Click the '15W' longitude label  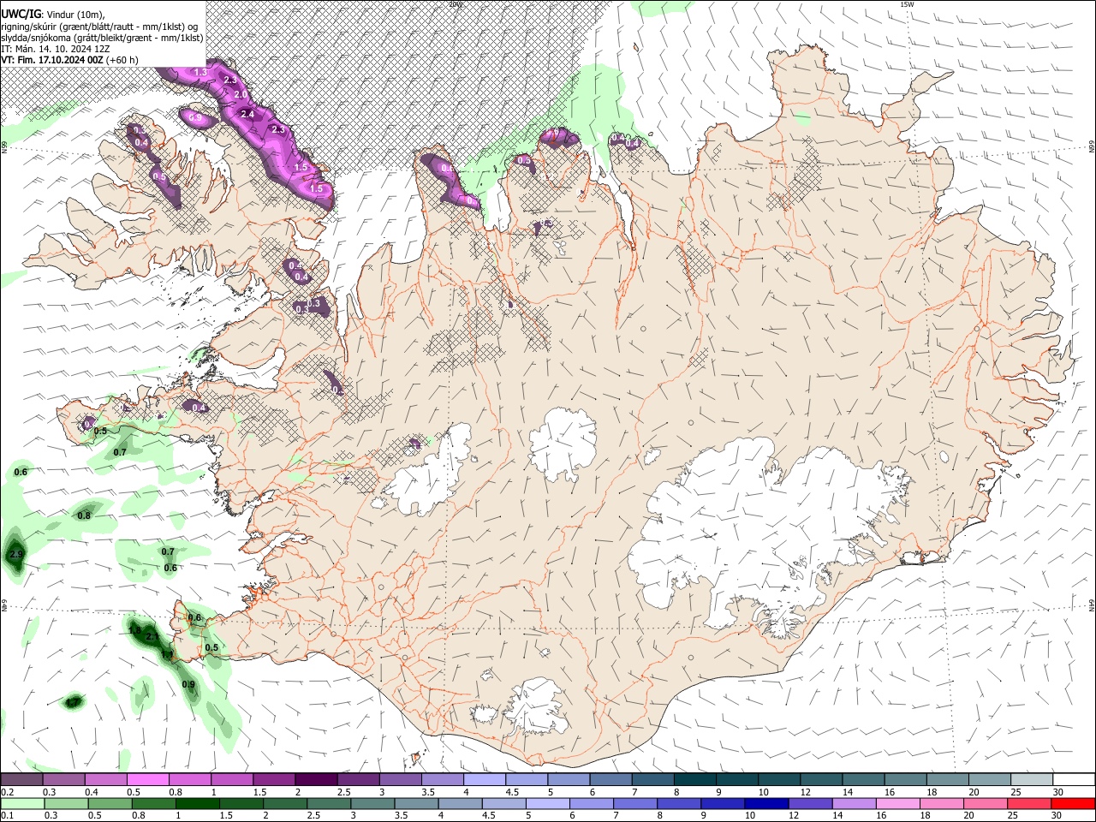click(907, 4)
